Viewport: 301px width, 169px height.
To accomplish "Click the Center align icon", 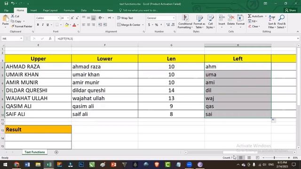I will [88, 25].
